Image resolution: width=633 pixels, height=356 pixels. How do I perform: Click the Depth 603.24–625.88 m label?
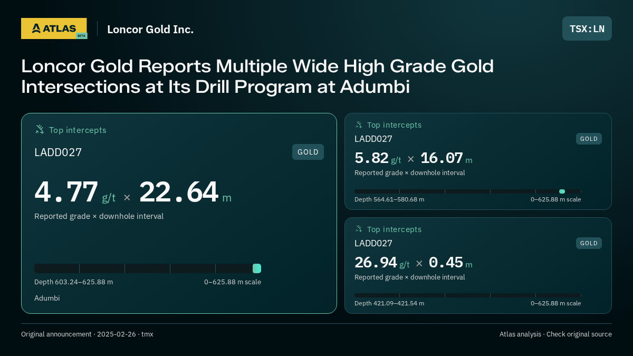tap(73, 282)
